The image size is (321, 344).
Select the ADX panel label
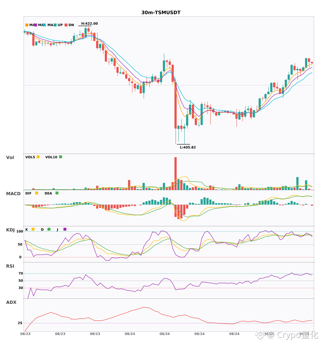point(11,302)
